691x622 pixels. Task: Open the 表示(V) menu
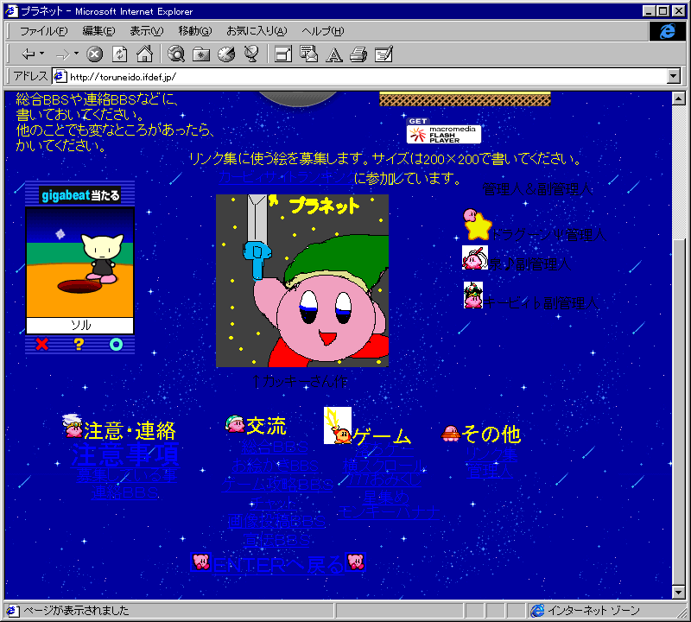click(x=146, y=31)
